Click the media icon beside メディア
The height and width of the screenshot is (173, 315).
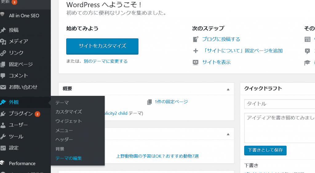pyautogui.click(x=3, y=41)
